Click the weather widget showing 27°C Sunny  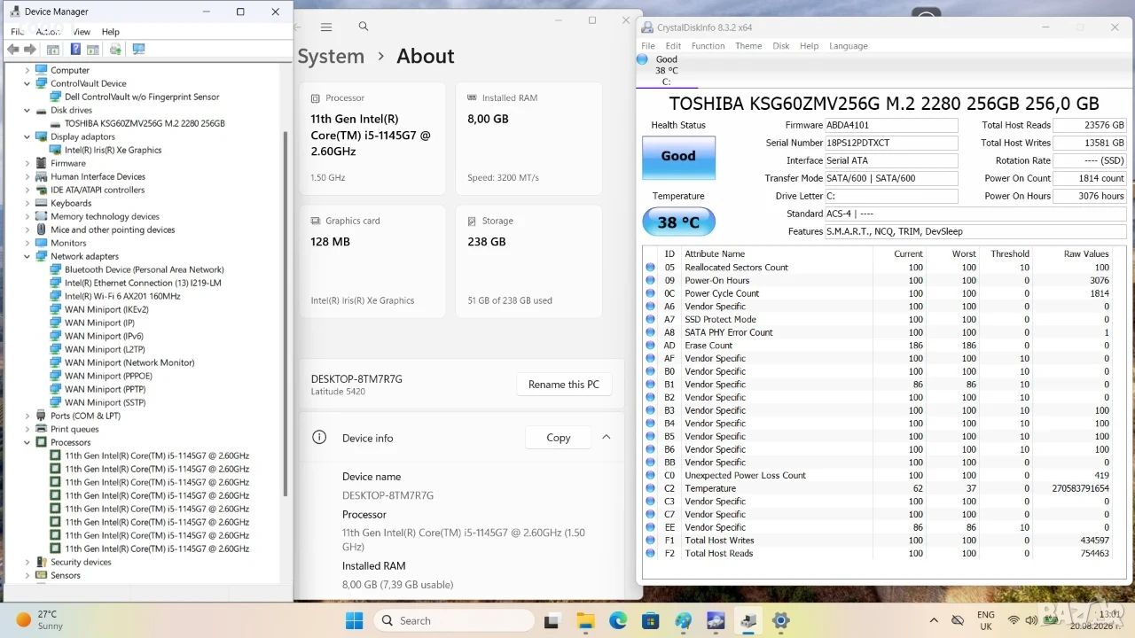(x=40, y=619)
